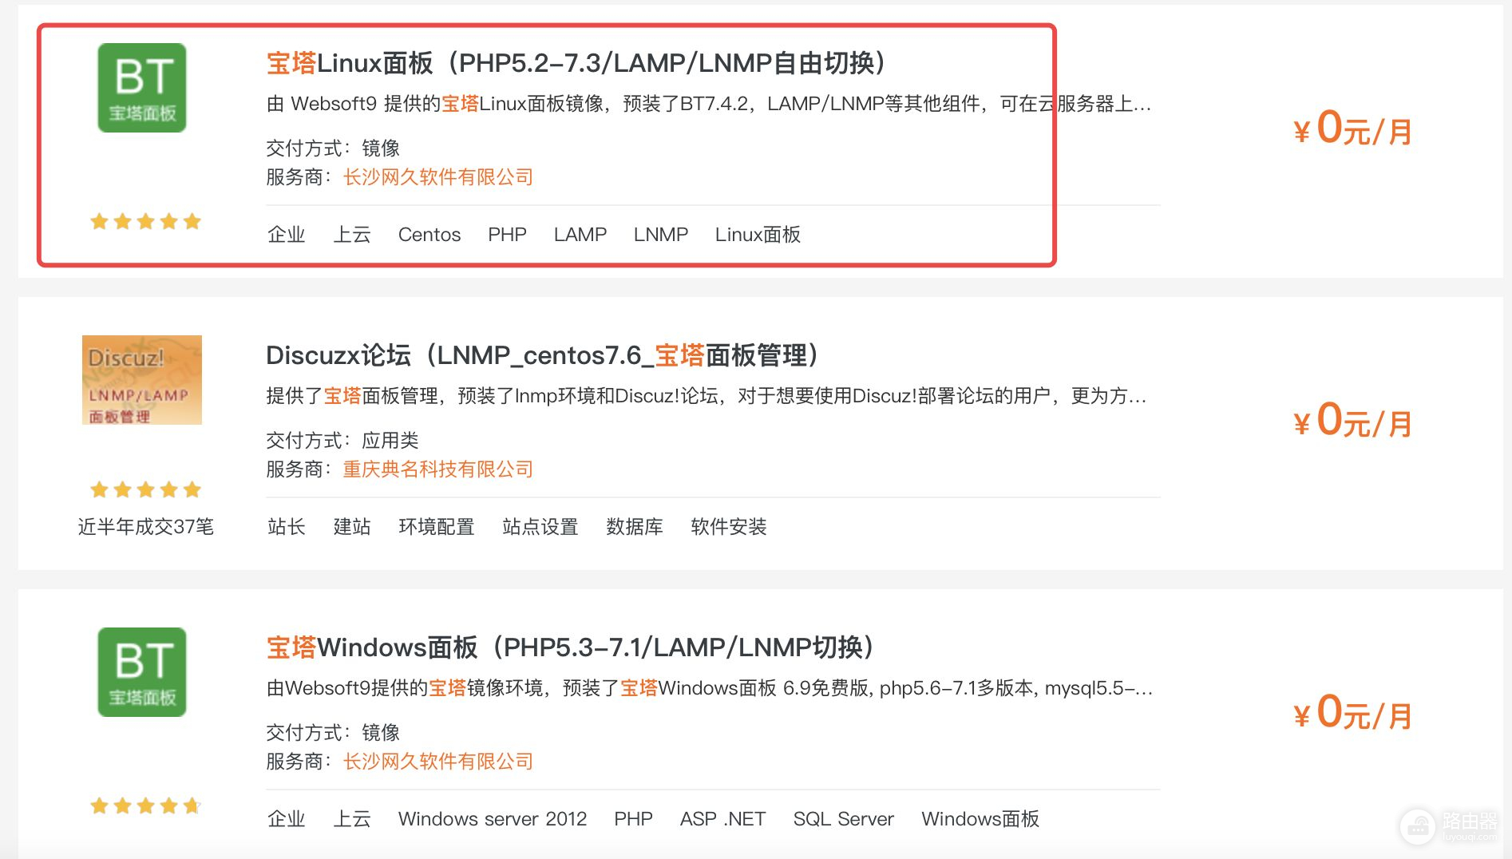Select the LAMP tag
The height and width of the screenshot is (859, 1512).
point(580,235)
